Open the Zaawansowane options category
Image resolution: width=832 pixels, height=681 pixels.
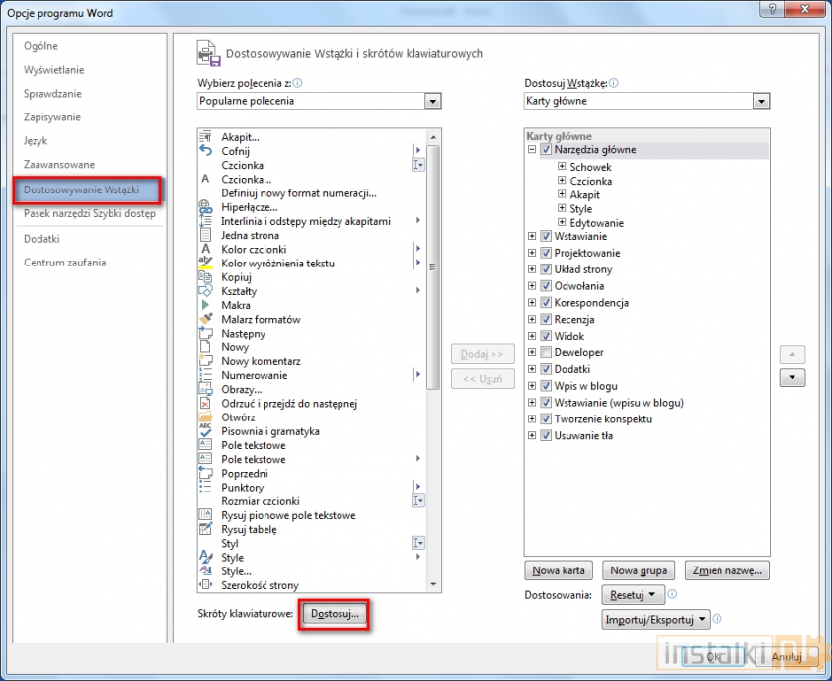tap(59, 165)
